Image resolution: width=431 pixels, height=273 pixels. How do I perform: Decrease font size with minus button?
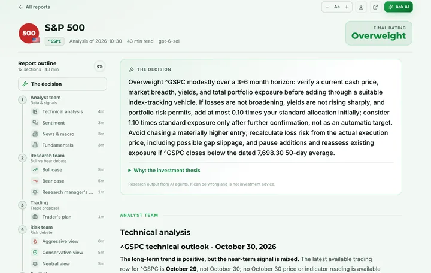(x=327, y=7)
